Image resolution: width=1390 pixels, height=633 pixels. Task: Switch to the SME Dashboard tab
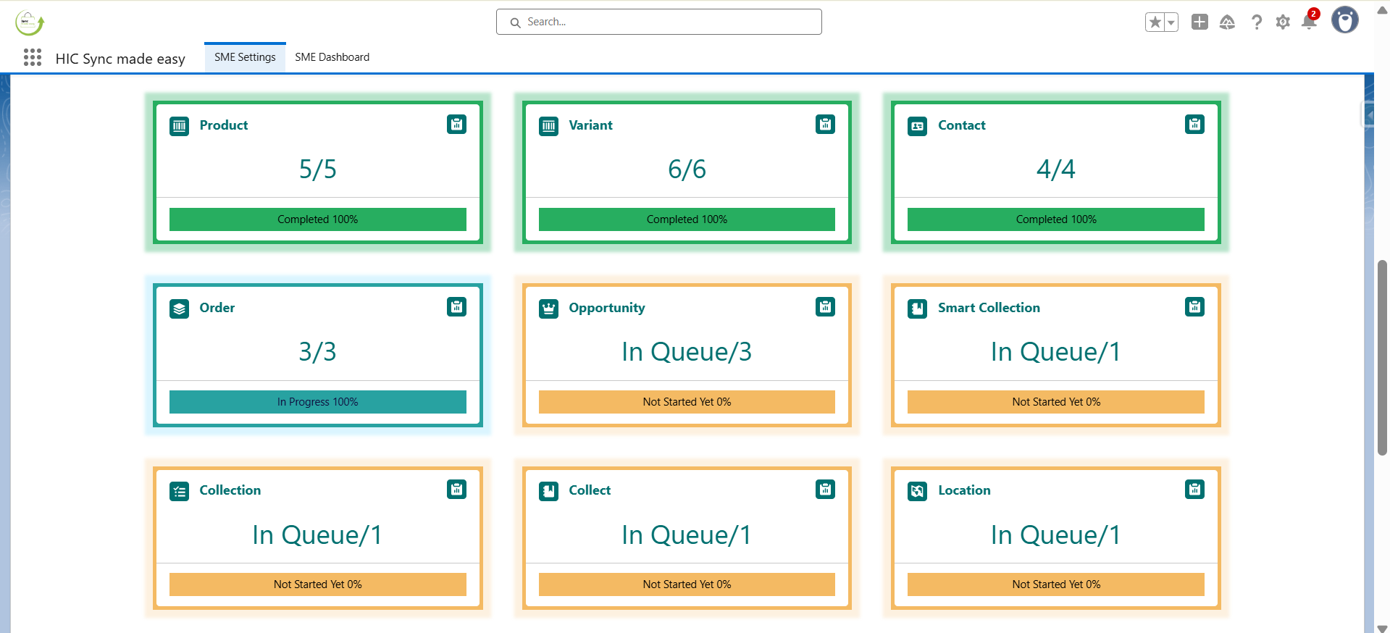pyautogui.click(x=332, y=57)
